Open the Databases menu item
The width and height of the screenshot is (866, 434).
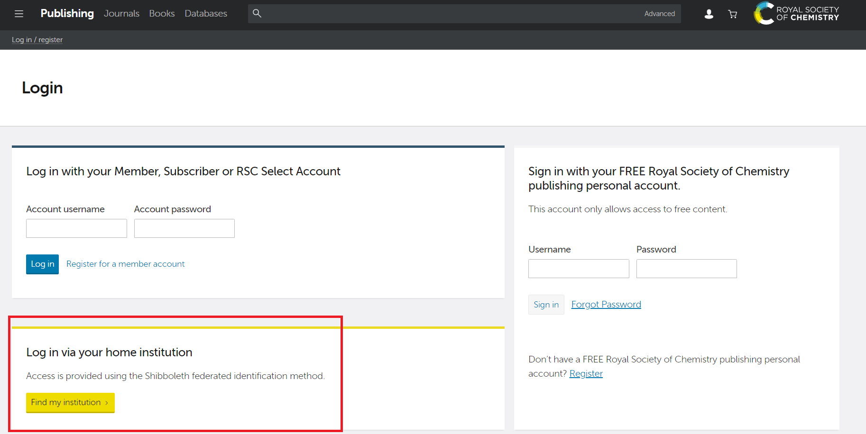pyautogui.click(x=206, y=13)
